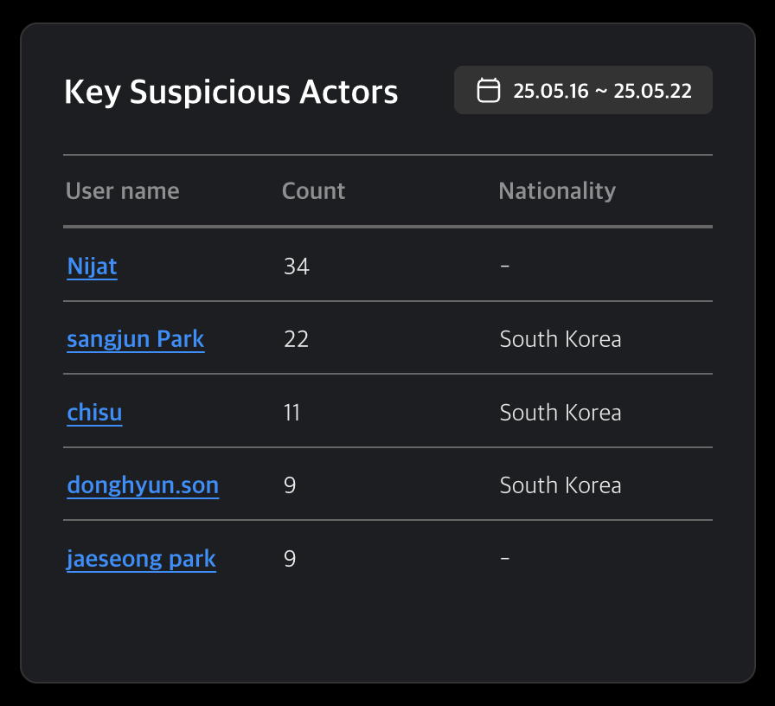Sort table by the Count column header
Image resolution: width=775 pixels, height=706 pixels.
click(313, 190)
